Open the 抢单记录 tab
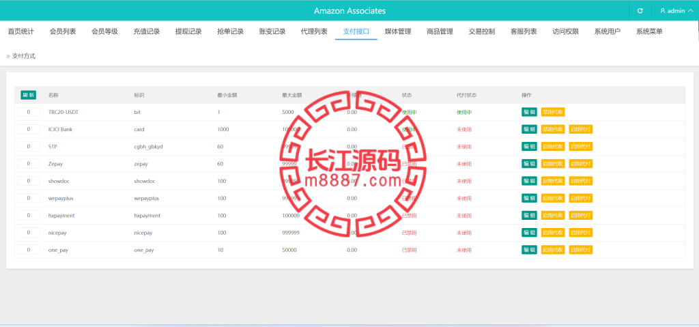Screen dimensions: 699x327 [x=231, y=31]
